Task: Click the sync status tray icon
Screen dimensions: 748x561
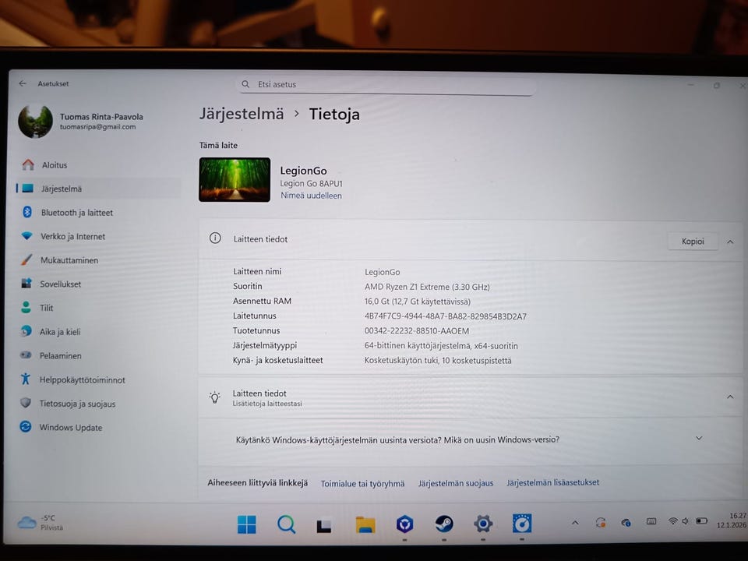Action: (601, 522)
